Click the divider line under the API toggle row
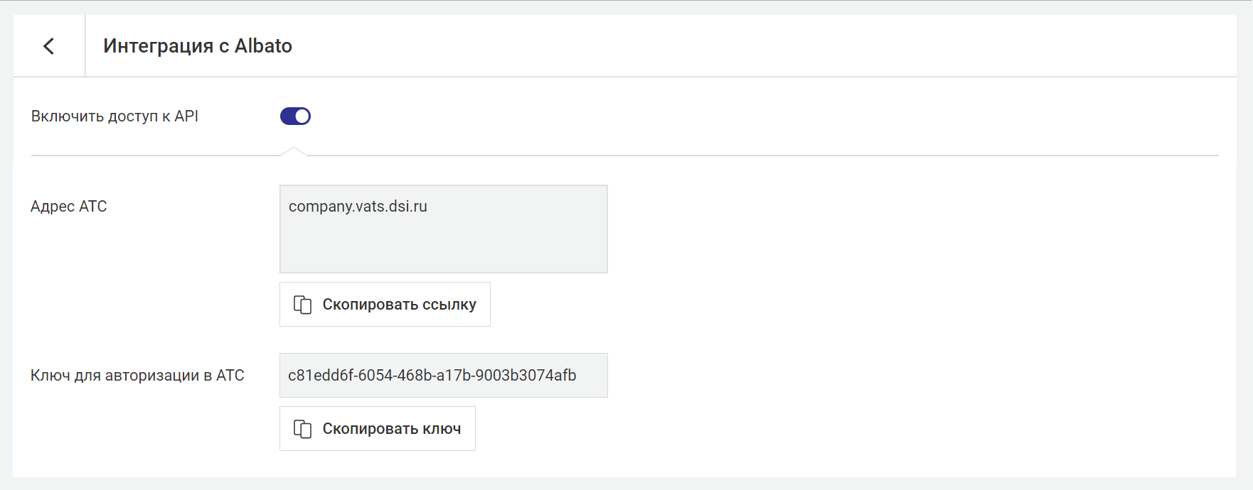1253x490 pixels. [711, 155]
